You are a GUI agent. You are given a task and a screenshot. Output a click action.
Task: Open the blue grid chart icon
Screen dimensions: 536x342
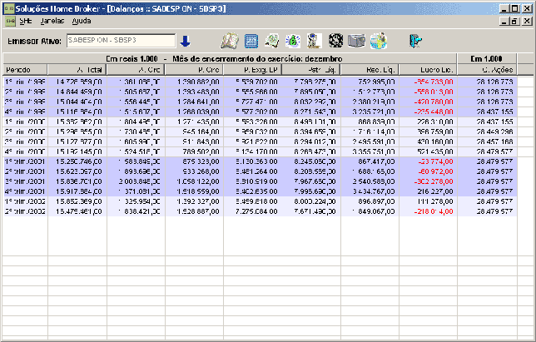click(251, 41)
